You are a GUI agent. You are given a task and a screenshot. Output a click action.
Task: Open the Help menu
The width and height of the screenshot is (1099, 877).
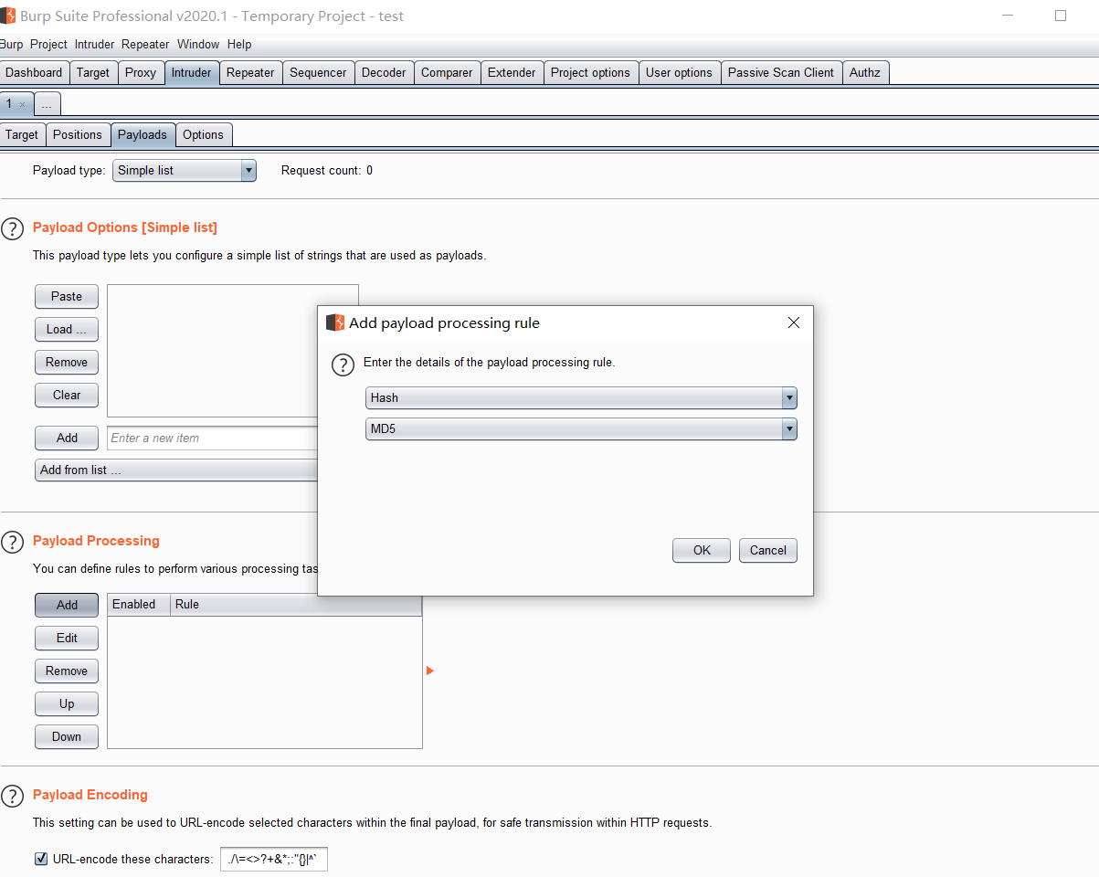click(x=239, y=44)
